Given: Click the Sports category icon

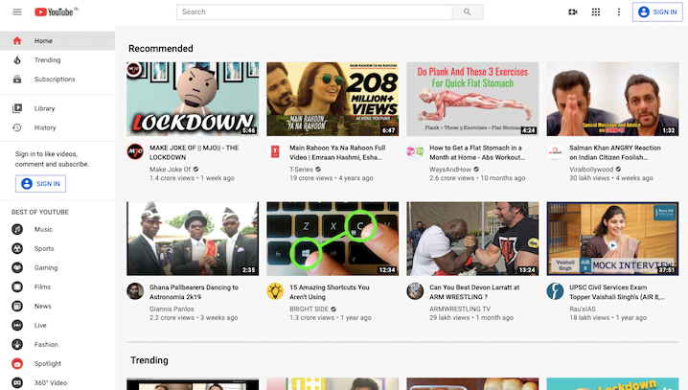Looking at the screenshot, I should [x=17, y=249].
